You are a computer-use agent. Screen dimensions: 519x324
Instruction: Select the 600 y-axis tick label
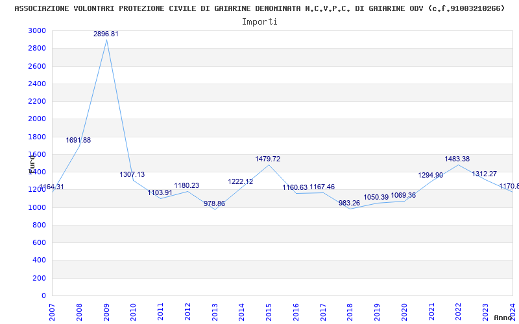tap(40, 242)
